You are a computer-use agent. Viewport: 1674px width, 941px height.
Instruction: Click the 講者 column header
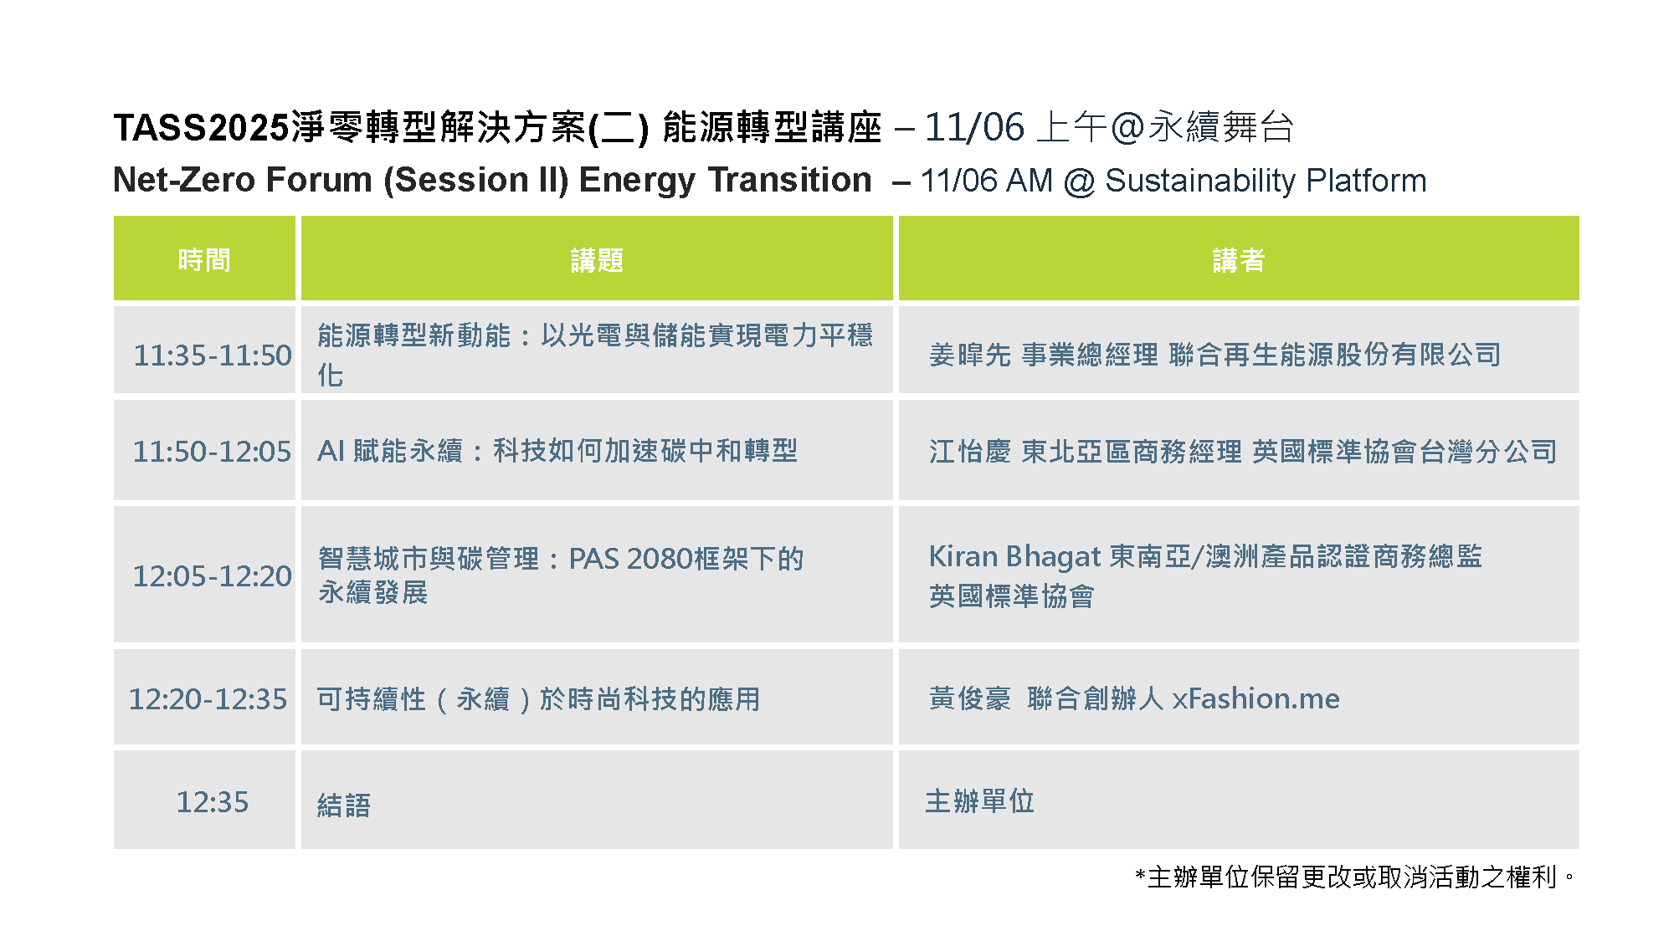click(1238, 259)
